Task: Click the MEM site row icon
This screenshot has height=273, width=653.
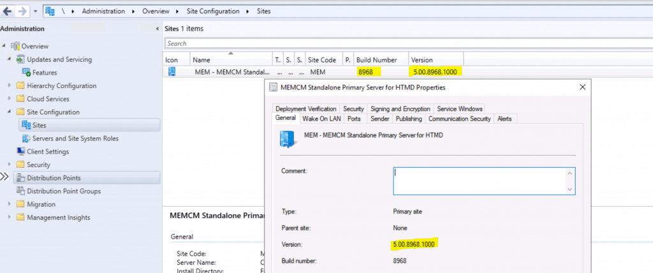Action: 172,71
